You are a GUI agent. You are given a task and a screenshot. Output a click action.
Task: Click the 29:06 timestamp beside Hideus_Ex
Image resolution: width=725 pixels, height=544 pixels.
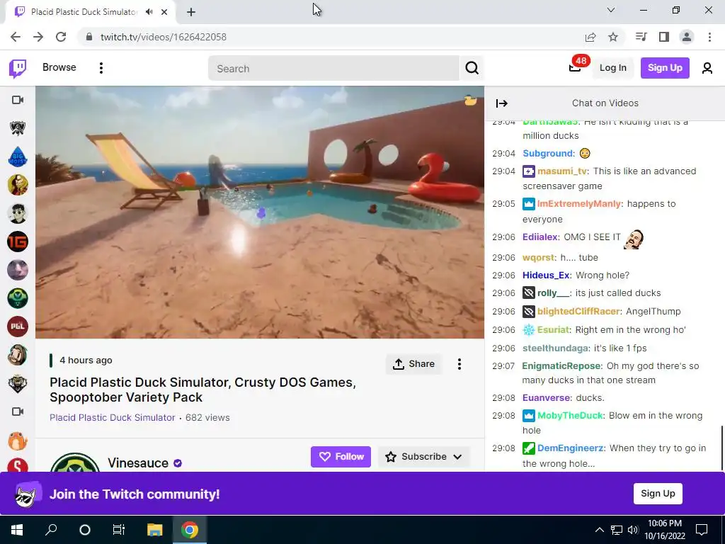(x=503, y=276)
